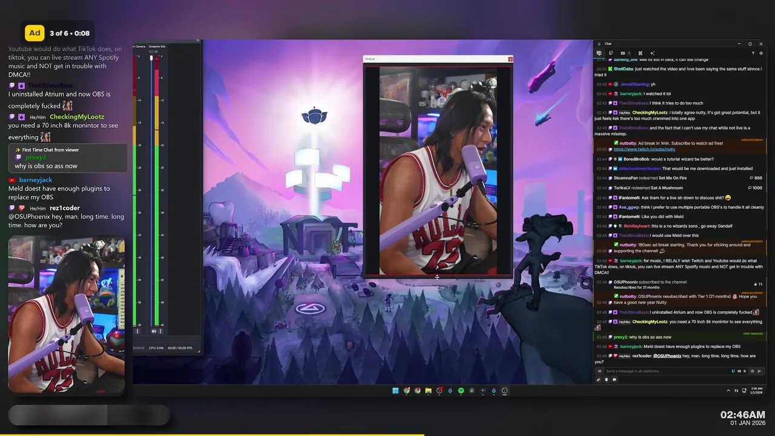Switch to the Kick chat tab
775x436 pixels.
(x=641, y=53)
